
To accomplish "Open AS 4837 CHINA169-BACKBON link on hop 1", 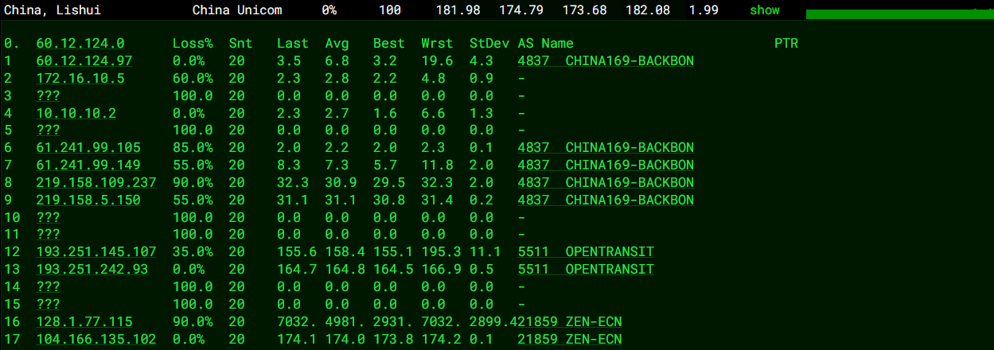I will 605,60.
